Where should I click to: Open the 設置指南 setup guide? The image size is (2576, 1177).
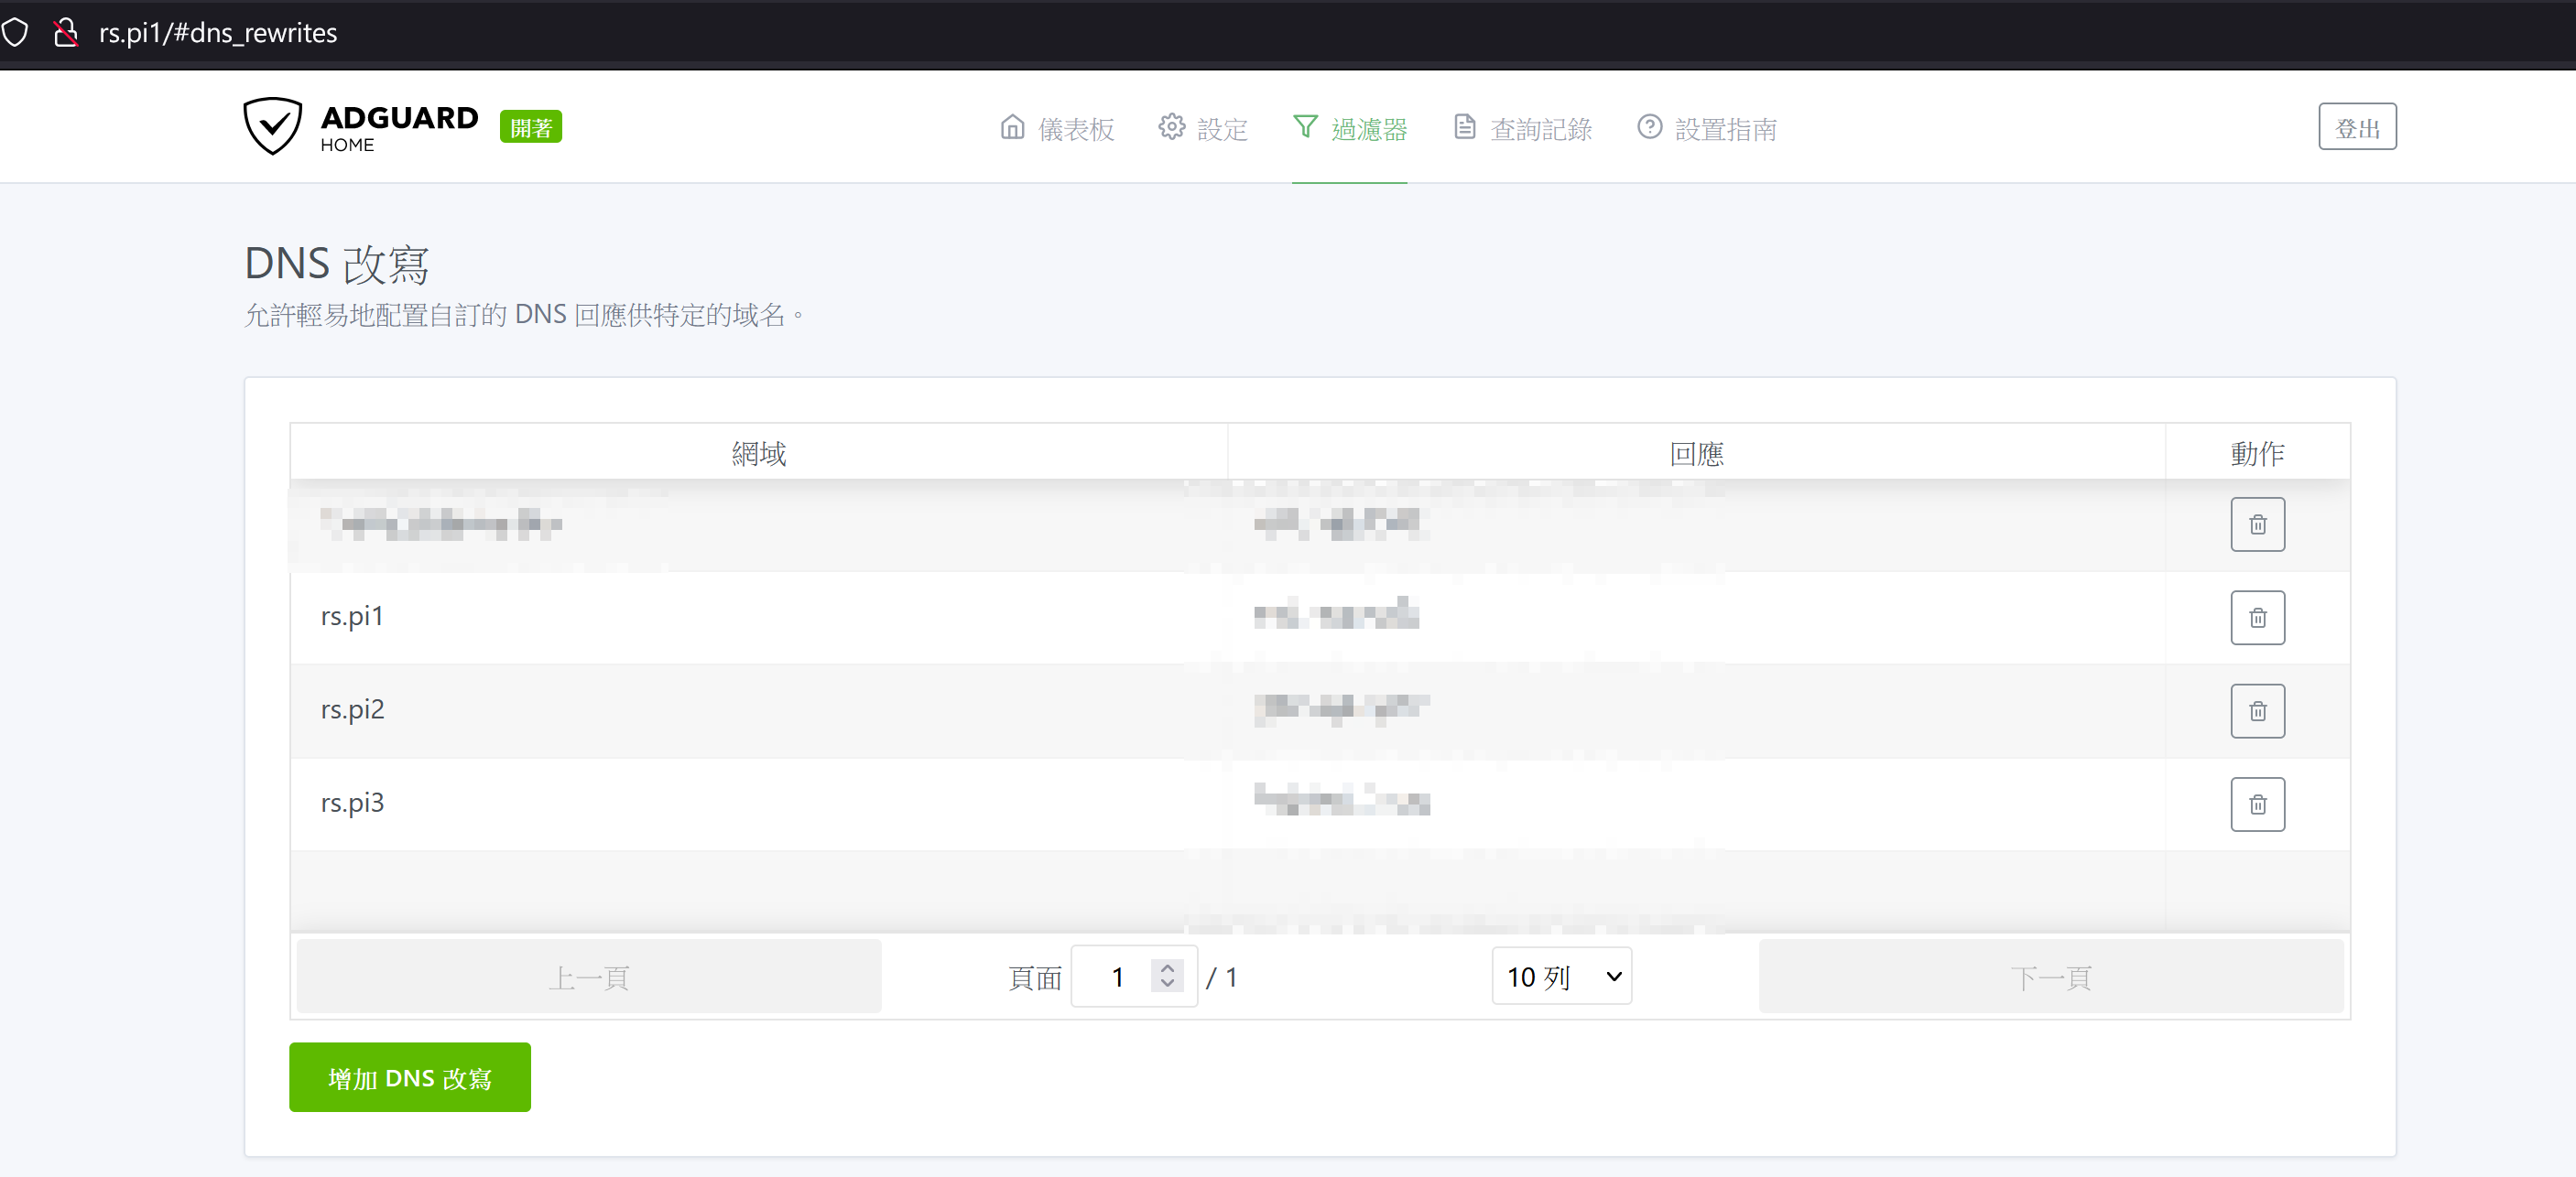(x=1706, y=129)
